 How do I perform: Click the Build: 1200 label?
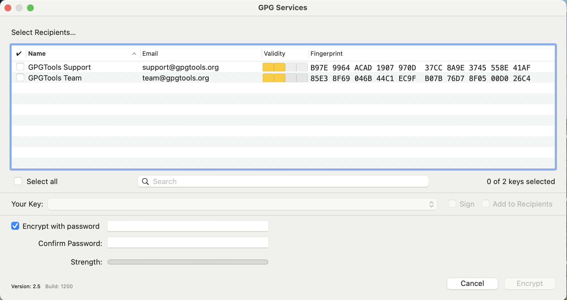pos(59,286)
